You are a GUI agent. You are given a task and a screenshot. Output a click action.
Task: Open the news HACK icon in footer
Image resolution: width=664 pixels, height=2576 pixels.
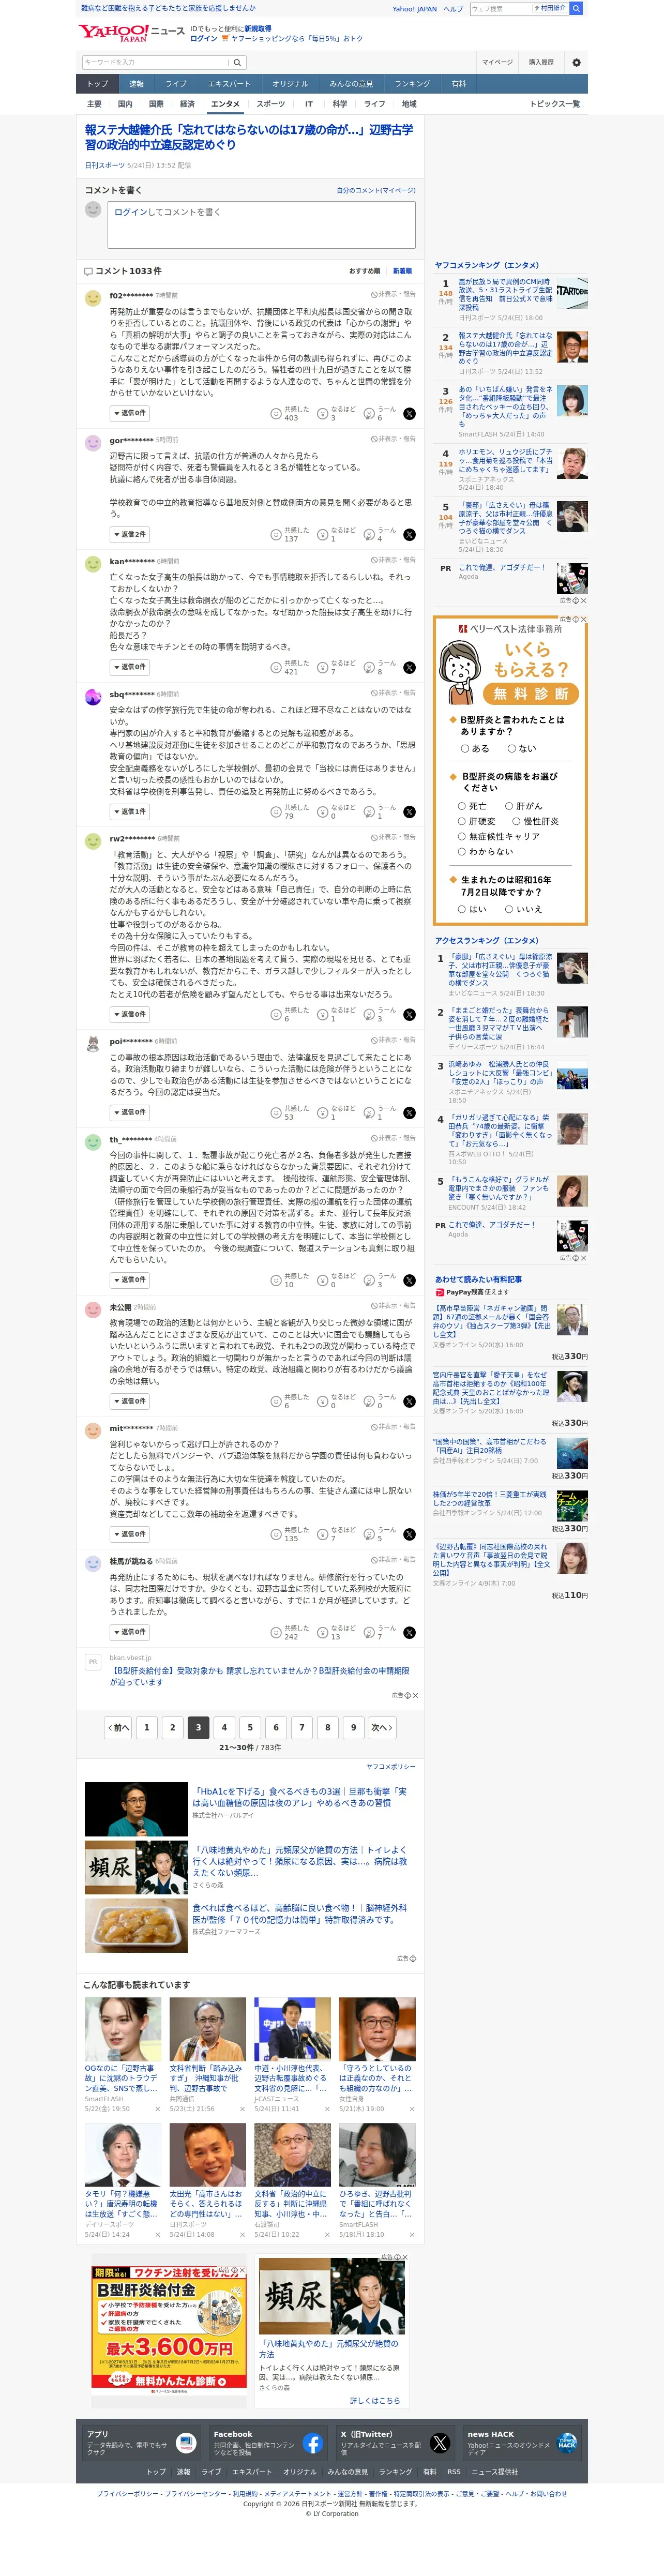(567, 2444)
